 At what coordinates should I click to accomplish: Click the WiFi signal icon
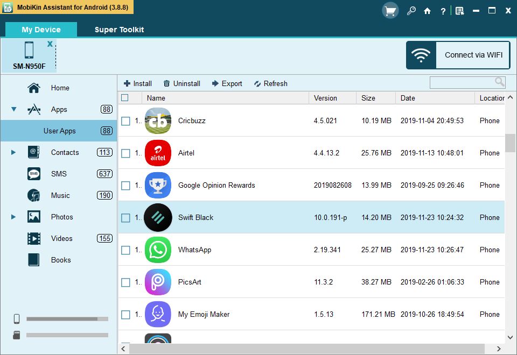[x=421, y=55]
